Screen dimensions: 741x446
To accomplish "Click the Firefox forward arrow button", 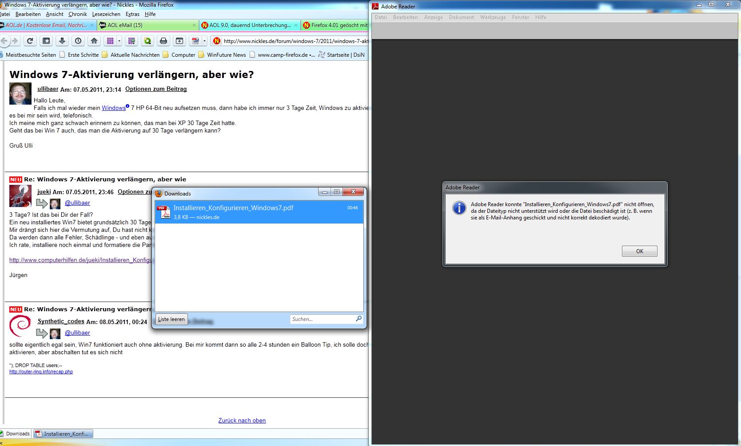I will coord(15,41).
